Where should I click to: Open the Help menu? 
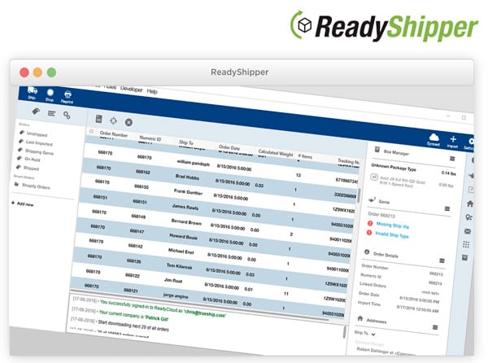[152, 91]
